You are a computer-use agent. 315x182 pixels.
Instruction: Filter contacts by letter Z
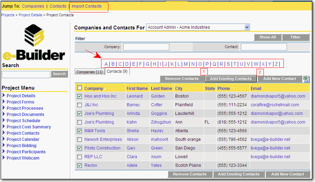(x=277, y=64)
